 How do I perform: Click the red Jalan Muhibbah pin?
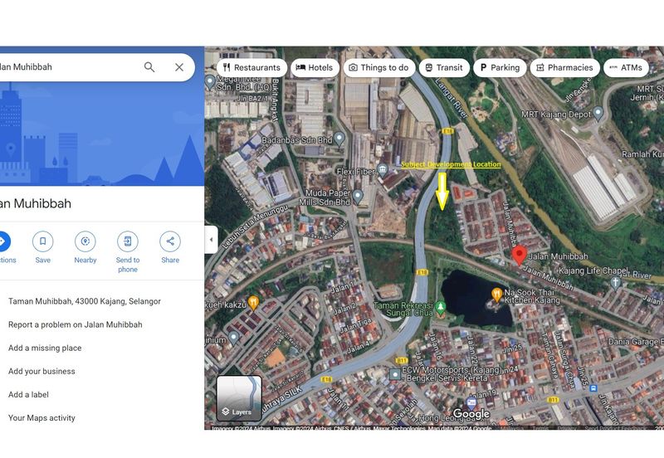click(520, 256)
